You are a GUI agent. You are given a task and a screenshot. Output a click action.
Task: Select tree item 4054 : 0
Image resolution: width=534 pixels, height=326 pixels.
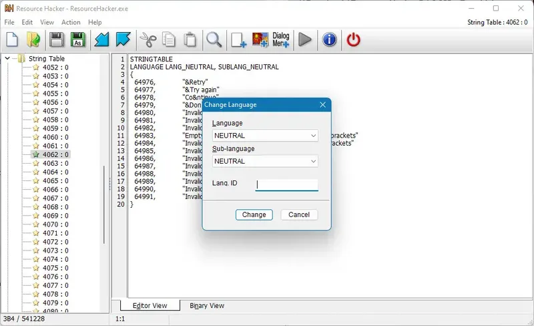tap(55, 85)
